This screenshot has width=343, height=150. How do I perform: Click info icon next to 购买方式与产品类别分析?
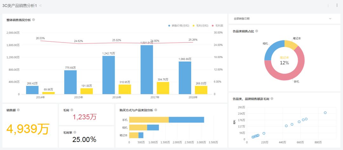click(156, 110)
